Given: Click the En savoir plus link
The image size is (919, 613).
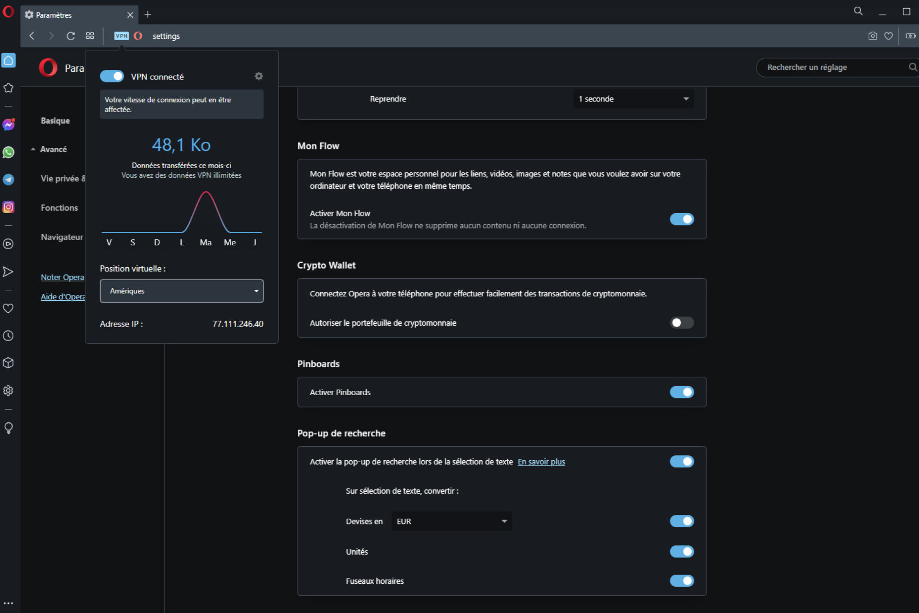Looking at the screenshot, I should [541, 462].
